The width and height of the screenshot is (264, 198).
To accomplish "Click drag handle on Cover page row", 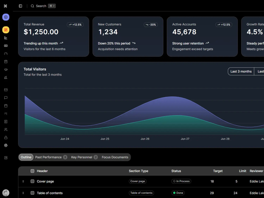I will pos(23,181).
